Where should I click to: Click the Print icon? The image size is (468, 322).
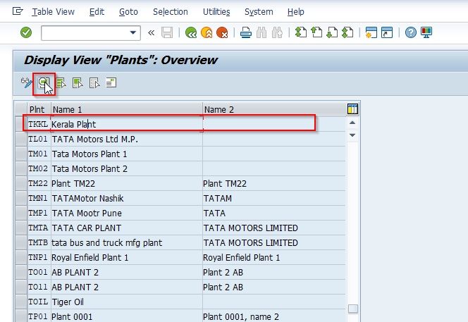pos(246,32)
